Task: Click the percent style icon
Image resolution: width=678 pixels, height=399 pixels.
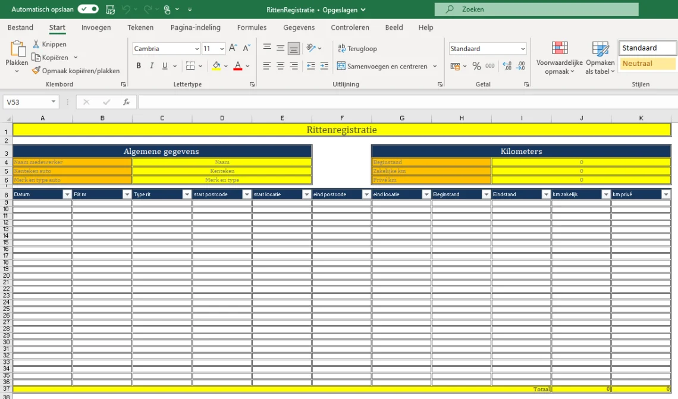Action: 476,66
